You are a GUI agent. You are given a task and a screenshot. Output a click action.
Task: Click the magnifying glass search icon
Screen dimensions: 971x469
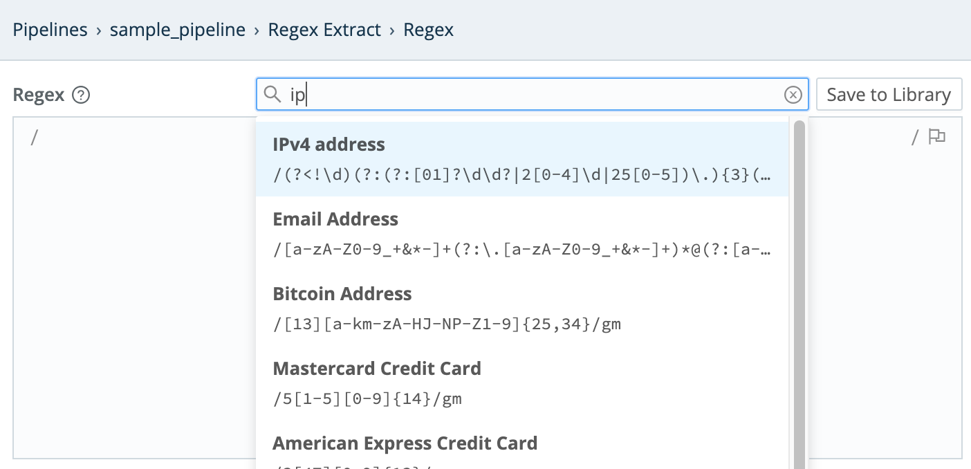(x=272, y=94)
